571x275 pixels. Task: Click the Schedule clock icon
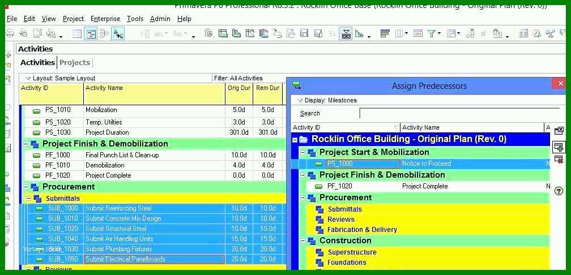click(537, 34)
